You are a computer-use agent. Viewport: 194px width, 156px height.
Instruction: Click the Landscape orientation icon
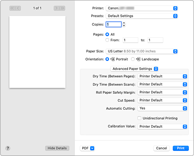138,59
